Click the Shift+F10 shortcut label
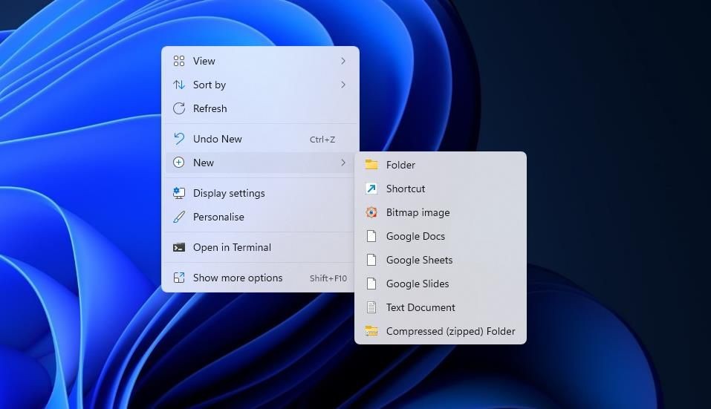The height and width of the screenshot is (409, 711). click(328, 278)
